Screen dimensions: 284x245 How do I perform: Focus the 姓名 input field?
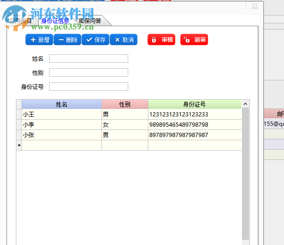[88, 58]
